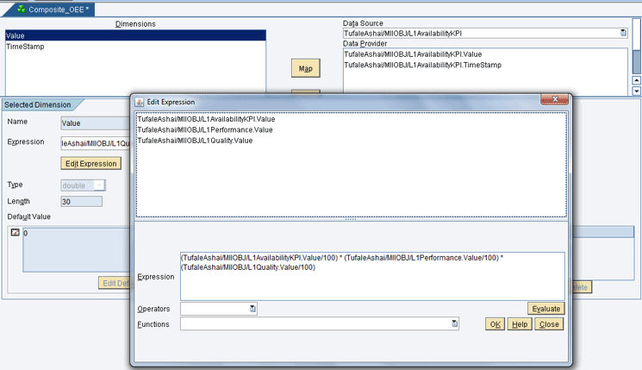Image resolution: width=642 pixels, height=370 pixels.
Task: Open Help in the Edit Expression dialog
Action: point(519,324)
